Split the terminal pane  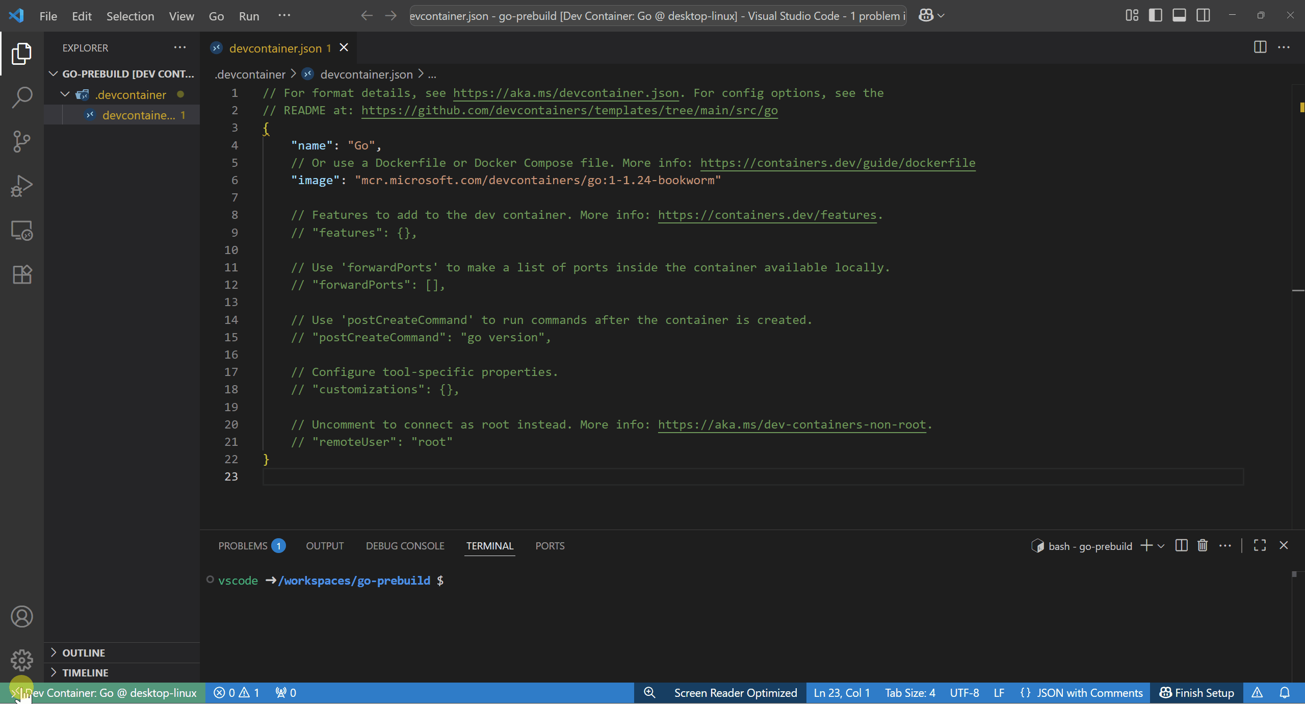click(1181, 546)
